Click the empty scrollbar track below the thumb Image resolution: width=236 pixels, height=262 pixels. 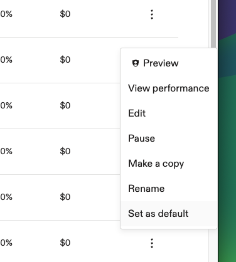point(213,246)
